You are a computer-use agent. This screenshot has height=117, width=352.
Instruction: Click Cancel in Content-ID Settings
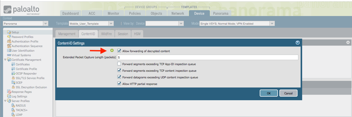(288, 93)
